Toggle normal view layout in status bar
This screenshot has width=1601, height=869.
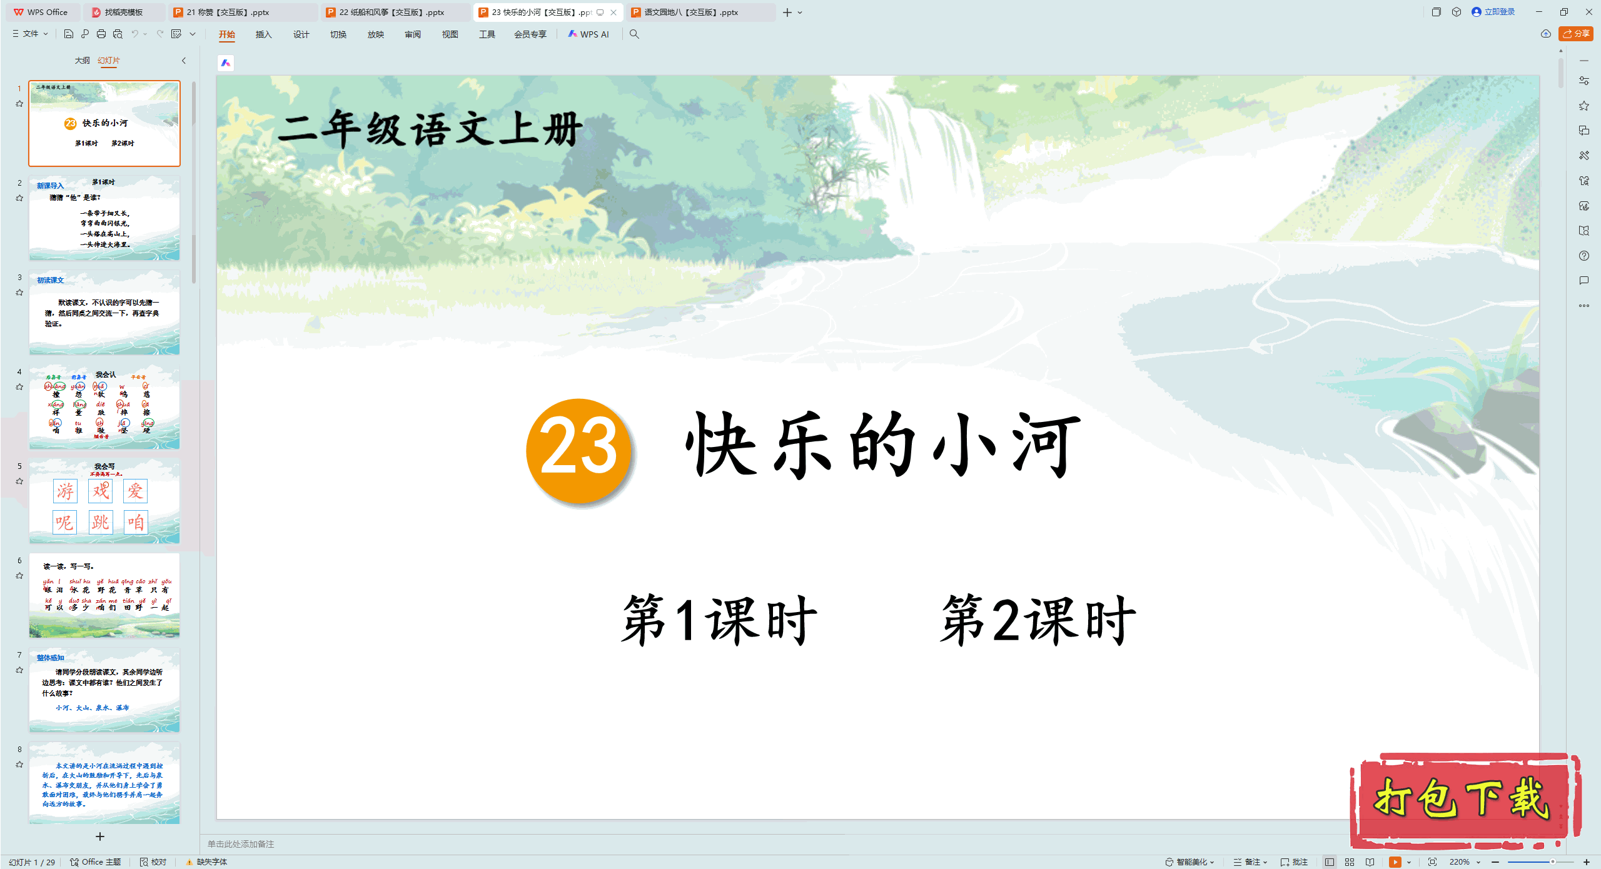coord(1331,861)
